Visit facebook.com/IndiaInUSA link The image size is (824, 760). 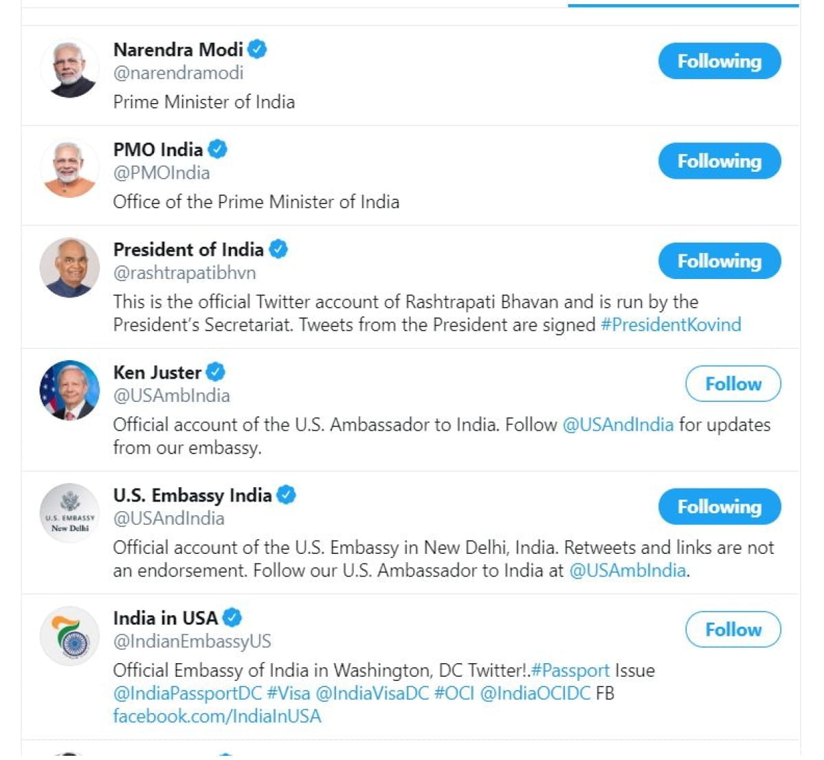click(217, 716)
